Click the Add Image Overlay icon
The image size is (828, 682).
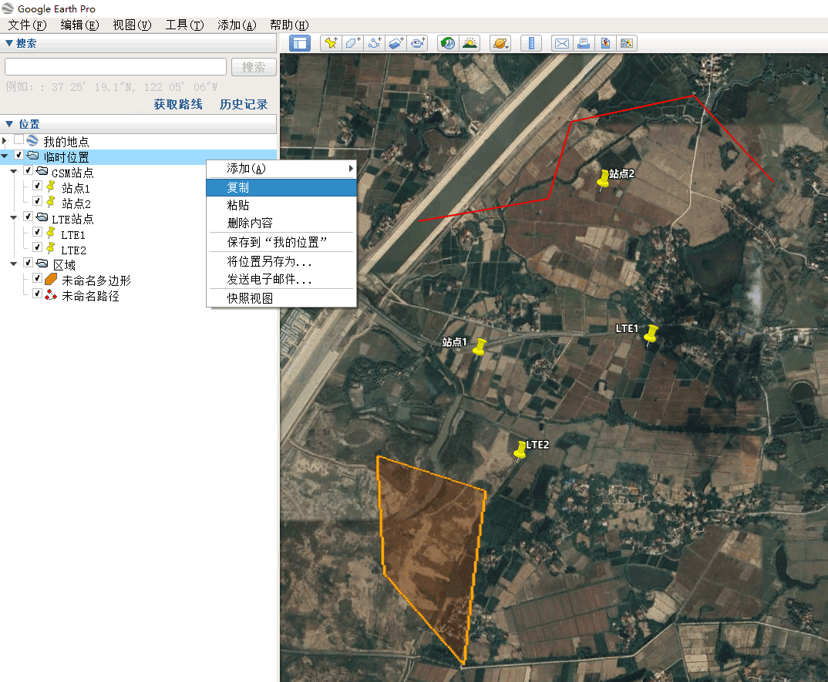(x=396, y=43)
